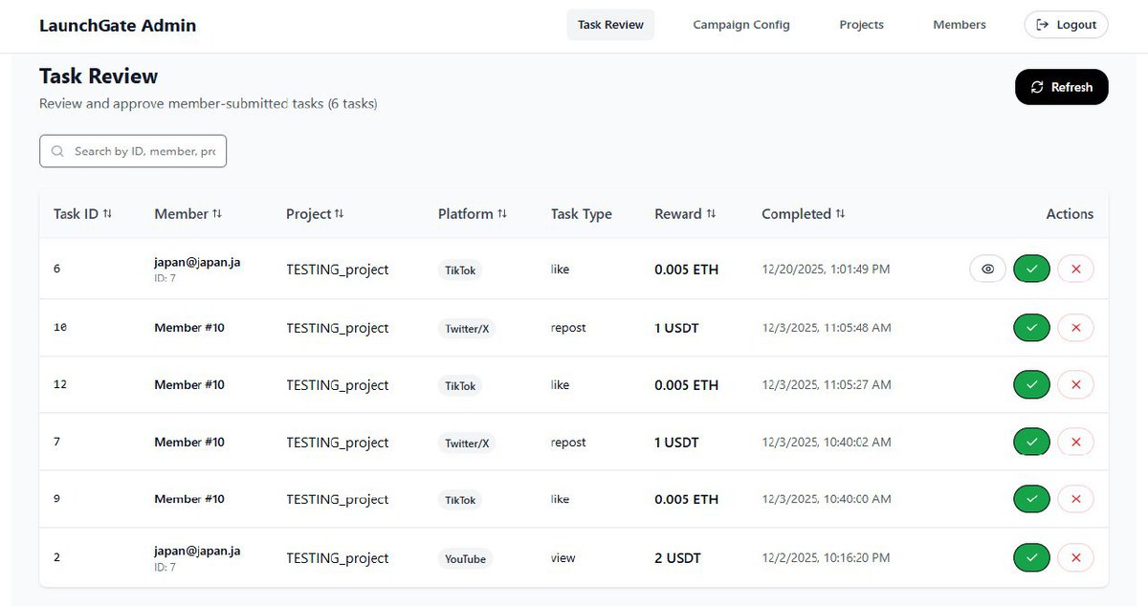Select the TikTok badge in task 6 row

click(x=460, y=271)
